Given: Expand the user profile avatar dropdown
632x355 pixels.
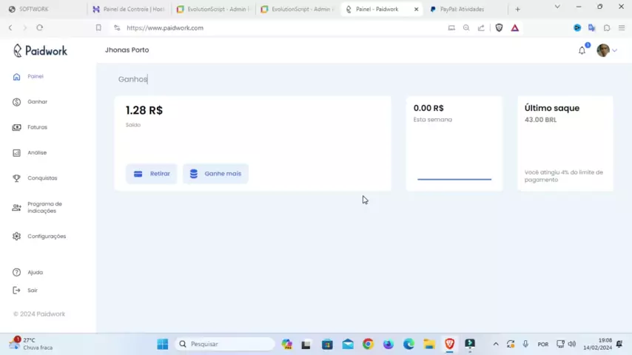Looking at the screenshot, I should click(x=606, y=50).
